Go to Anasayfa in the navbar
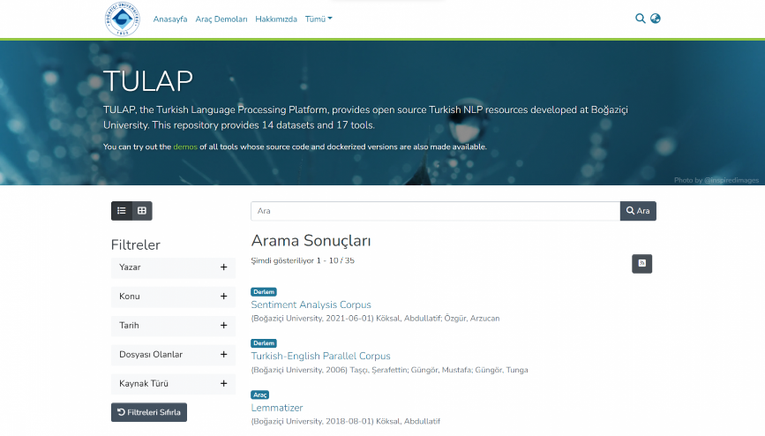This screenshot has height=436, width=765. pos(170,19)
